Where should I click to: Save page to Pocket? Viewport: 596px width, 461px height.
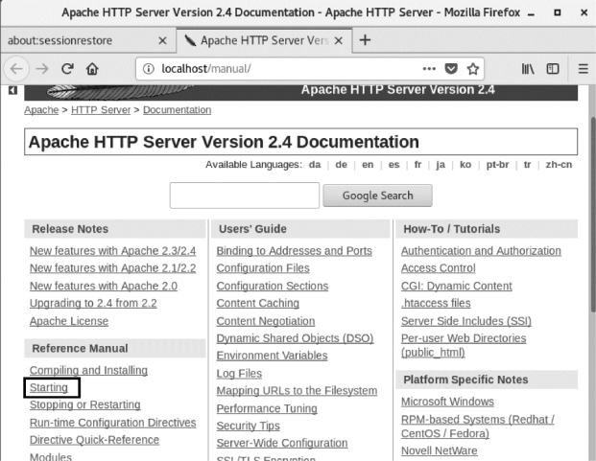click(x=451, y=69)
